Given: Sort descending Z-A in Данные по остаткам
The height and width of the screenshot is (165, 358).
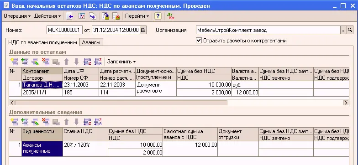Looking at the screenshot, I should [98, 61].
